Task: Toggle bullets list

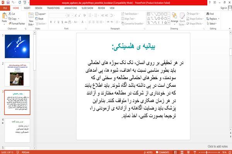Action: tap(90, 15)
